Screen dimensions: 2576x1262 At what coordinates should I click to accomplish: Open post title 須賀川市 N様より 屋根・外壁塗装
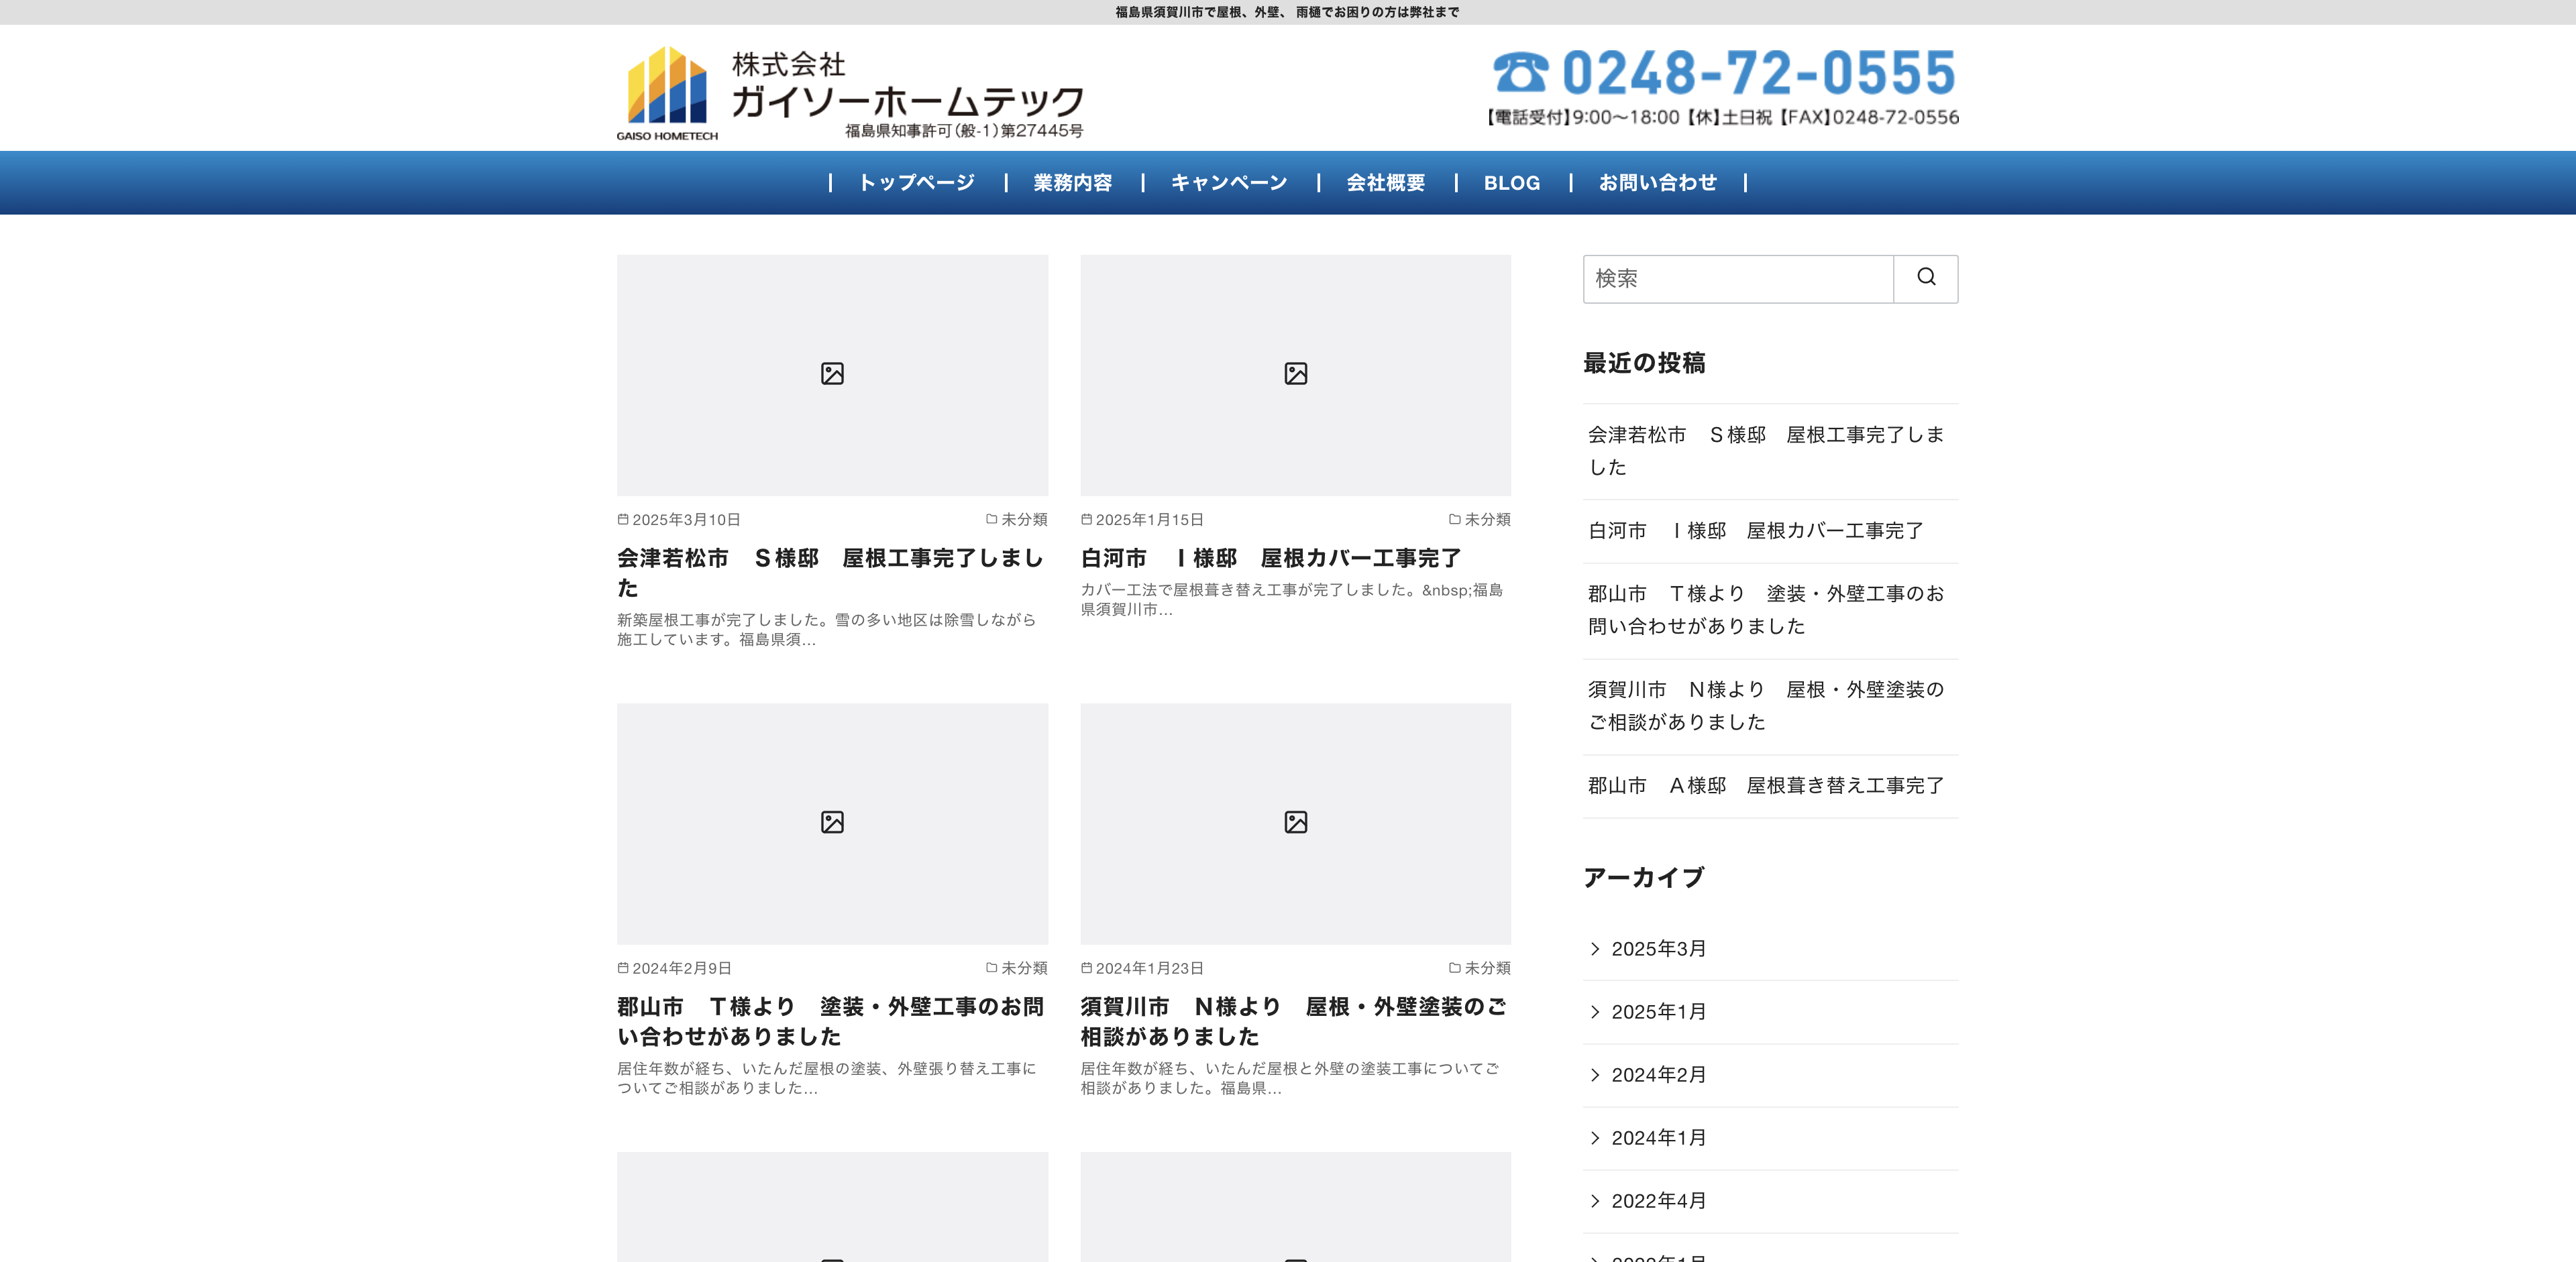tap(1293, 1021)
